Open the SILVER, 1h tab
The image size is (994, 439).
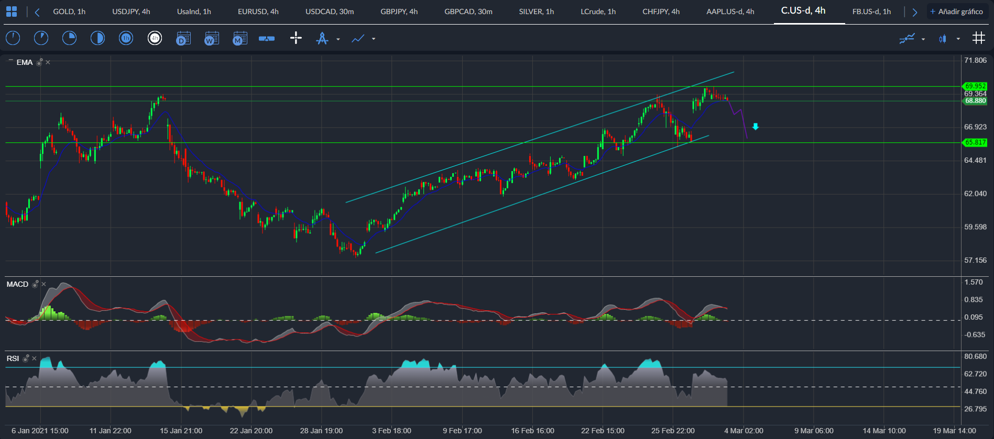pyautogui.click(x=537, y=12)
